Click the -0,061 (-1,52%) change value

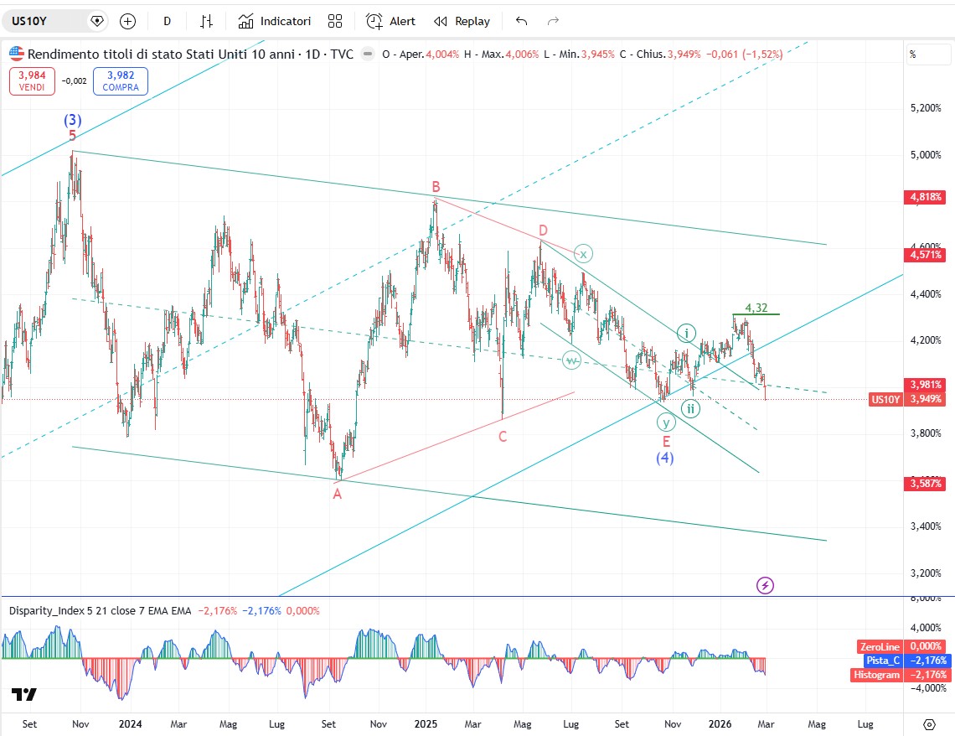[x=744, y=54]
